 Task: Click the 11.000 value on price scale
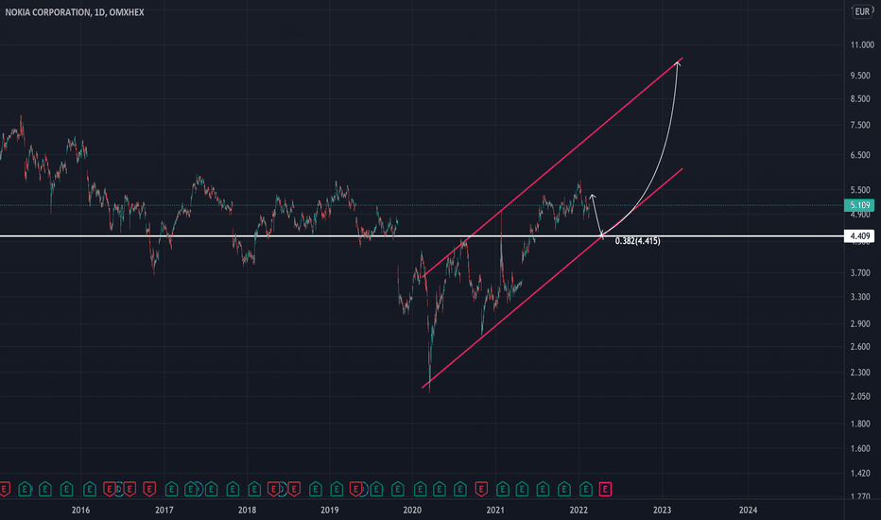[x=862, y=45]
